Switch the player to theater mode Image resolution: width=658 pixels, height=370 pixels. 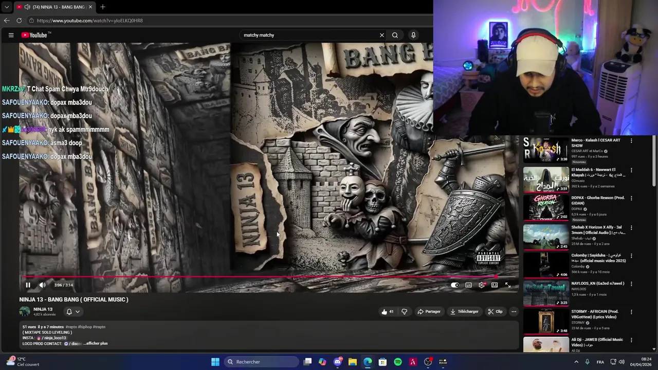click(x=495, y=285)
